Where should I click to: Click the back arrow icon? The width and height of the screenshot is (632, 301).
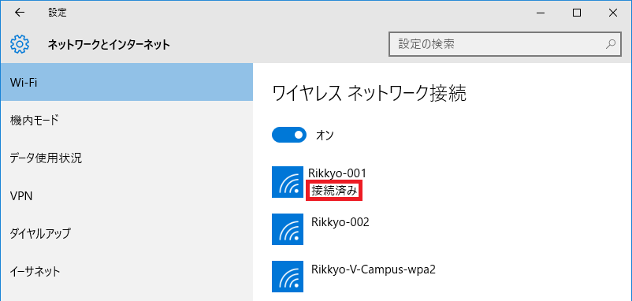(20, 13)
